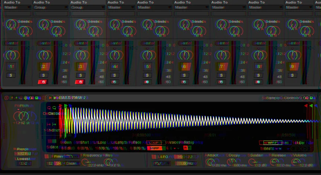The height and width of the screenshot is (175, 321).
Task: Select note-sync LFO rate icon
Action: (x=191, y=157)
